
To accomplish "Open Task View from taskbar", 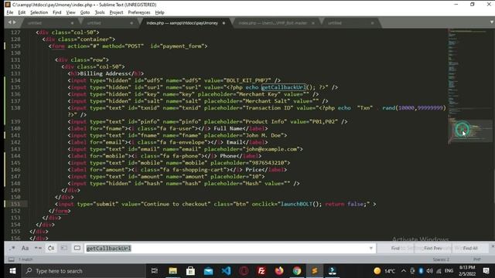I will pyautogui.click(x=155, y=271).
